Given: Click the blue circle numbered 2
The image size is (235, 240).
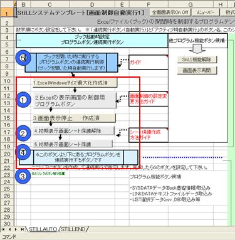Looking at the screenshot, I should coord(23,133).
